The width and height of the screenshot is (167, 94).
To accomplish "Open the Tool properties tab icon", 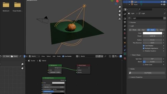I will pos(125,14).
